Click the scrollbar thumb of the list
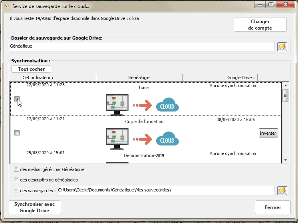The width and height of the screenshot is (298, 223). (286, 96)
